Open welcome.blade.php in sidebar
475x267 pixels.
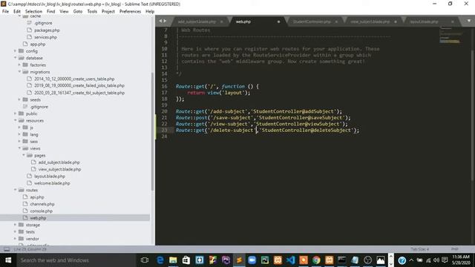(52, 183)
